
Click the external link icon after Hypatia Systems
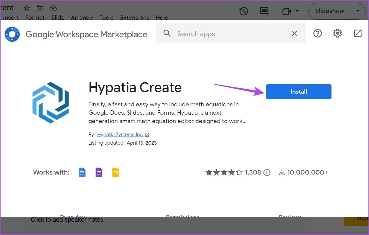pos(147,135)
